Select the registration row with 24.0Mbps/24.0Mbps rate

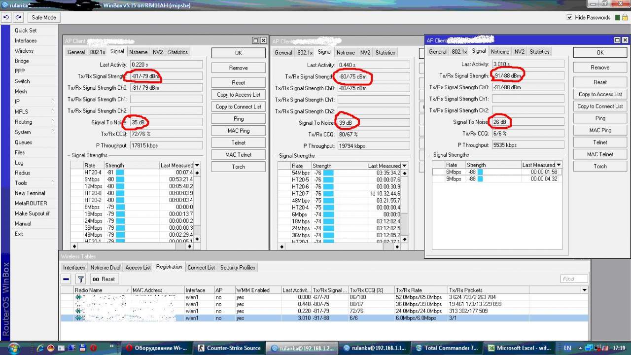click(x=324, y=311)
